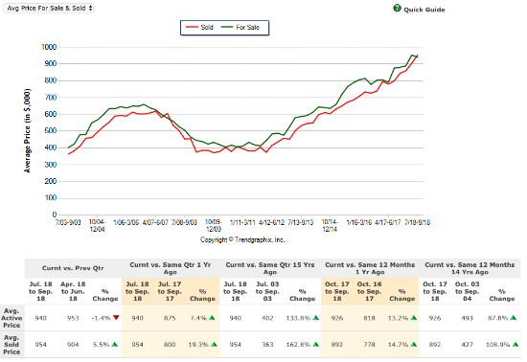Click the 778 sold price value

pyautogui.click(x=369, y=345)
